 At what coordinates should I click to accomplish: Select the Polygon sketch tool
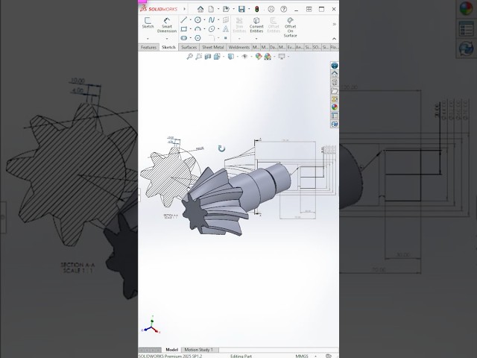(198, 38)
